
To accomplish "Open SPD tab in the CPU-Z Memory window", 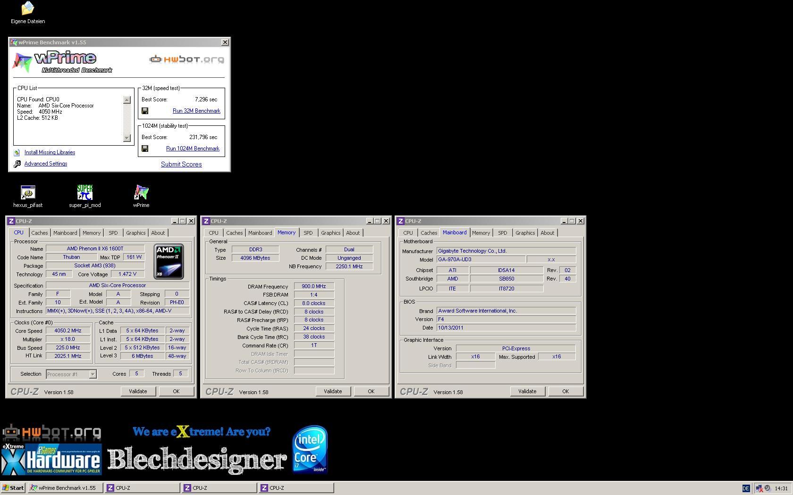I will (308, 233).
